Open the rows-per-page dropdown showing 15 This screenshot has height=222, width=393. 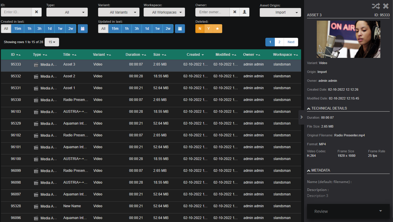[x=52, y=42]
